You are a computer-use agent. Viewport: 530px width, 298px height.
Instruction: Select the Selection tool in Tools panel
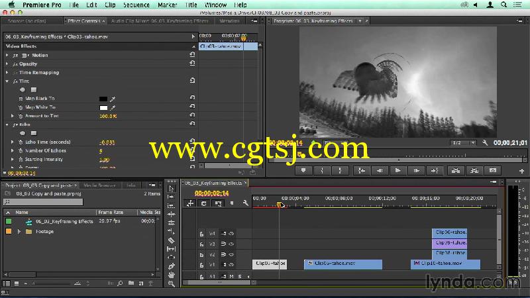coord(172,189)
